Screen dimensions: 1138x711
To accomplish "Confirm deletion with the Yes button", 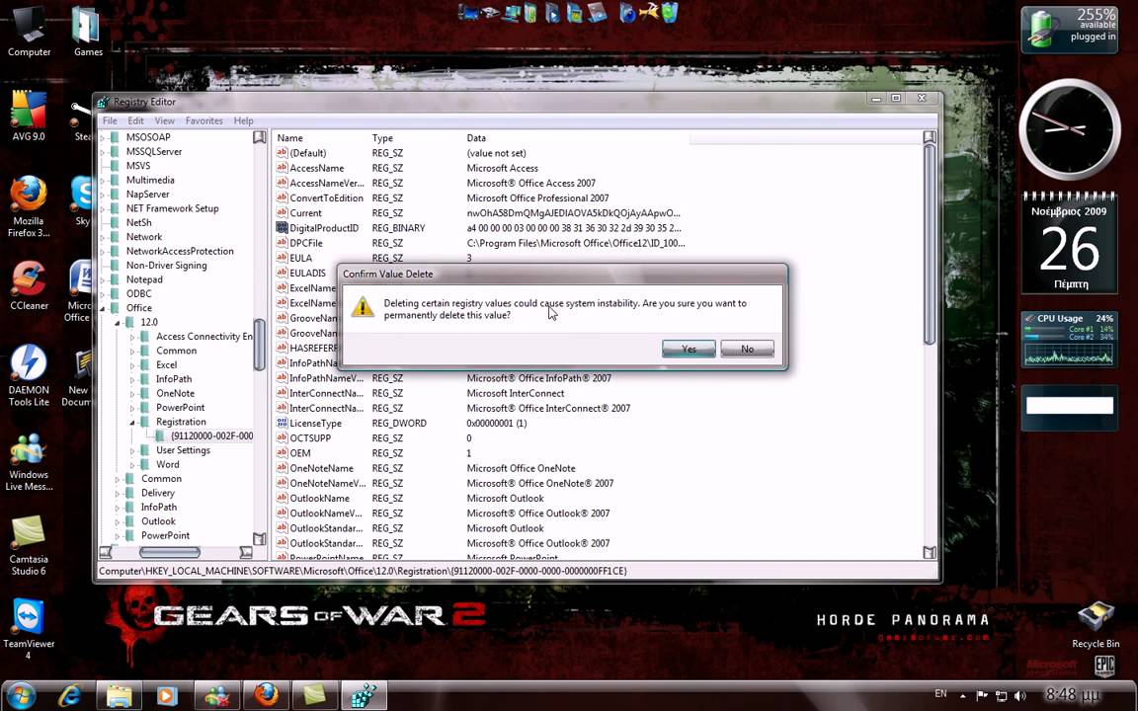I will click(x=689, y=349).
